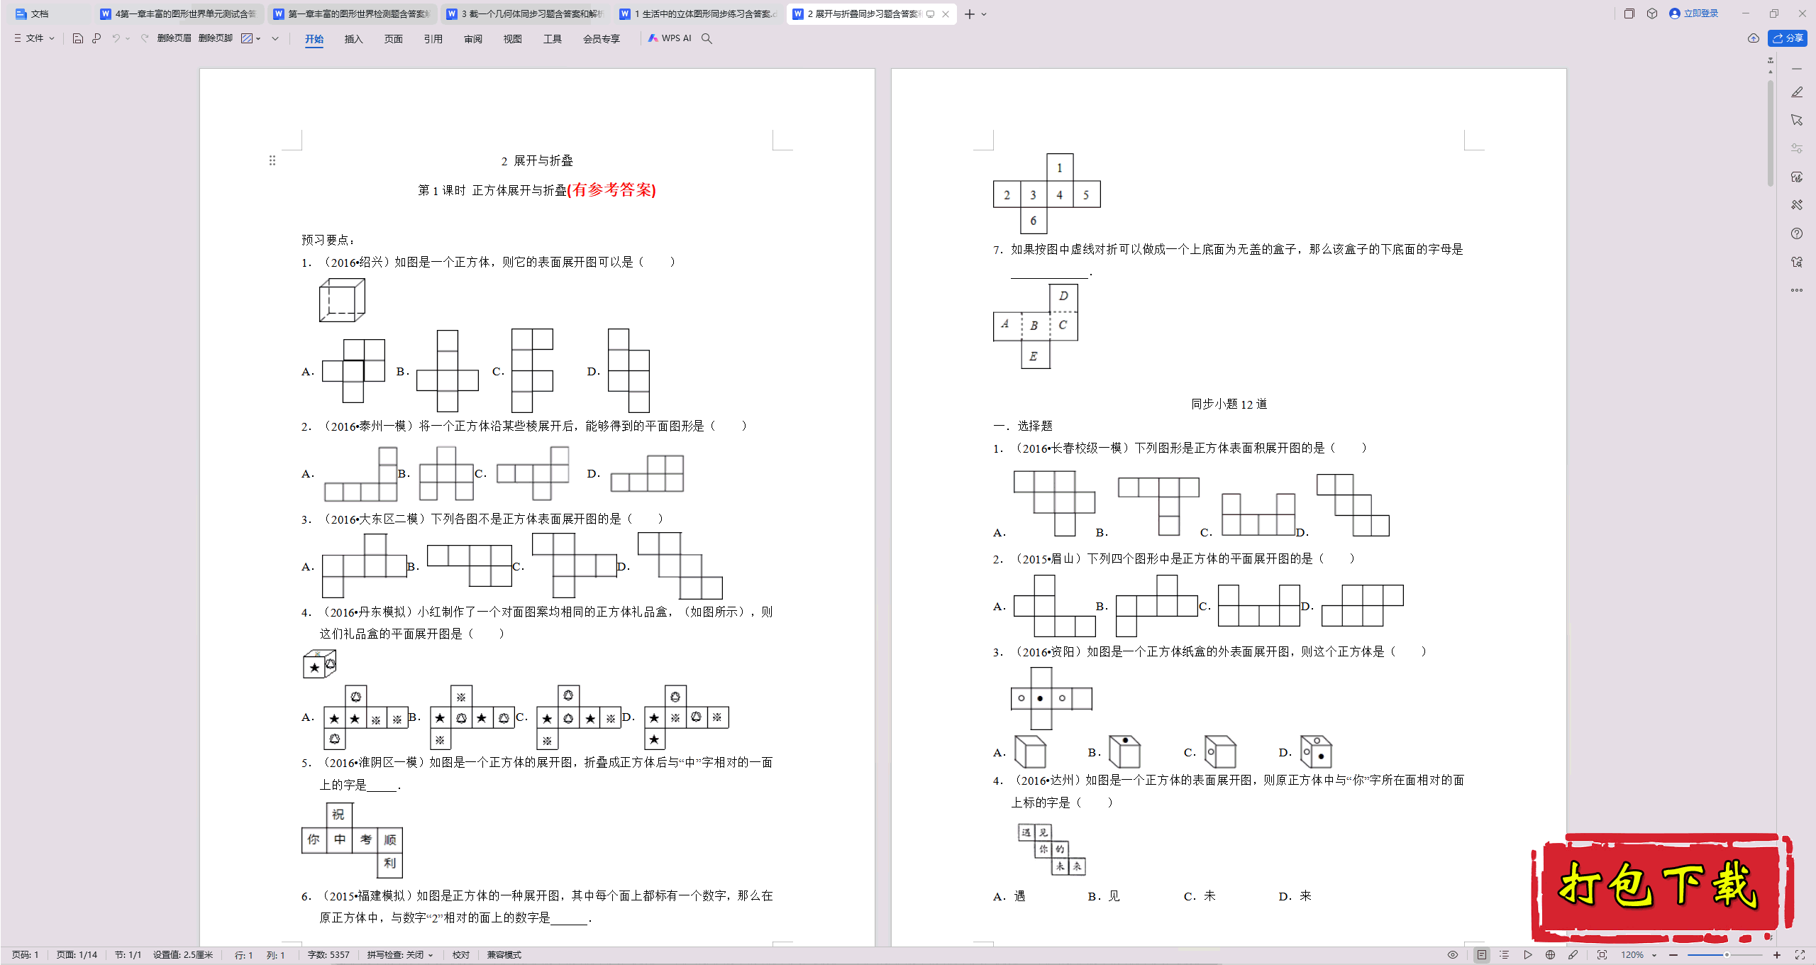Switch to 1 生活中的立体图形 document tab
The height and width of the screenshot is (965, 1816).
699,13
